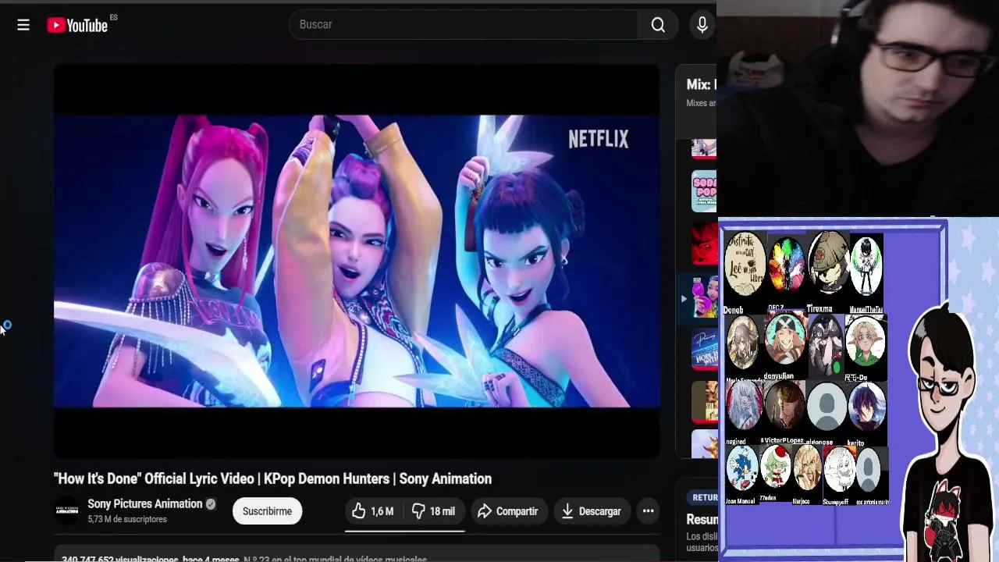This screenshot has width=999, height=562.
Task: Click the Stumpyoff sketch avatar
Action: point(839,471)
